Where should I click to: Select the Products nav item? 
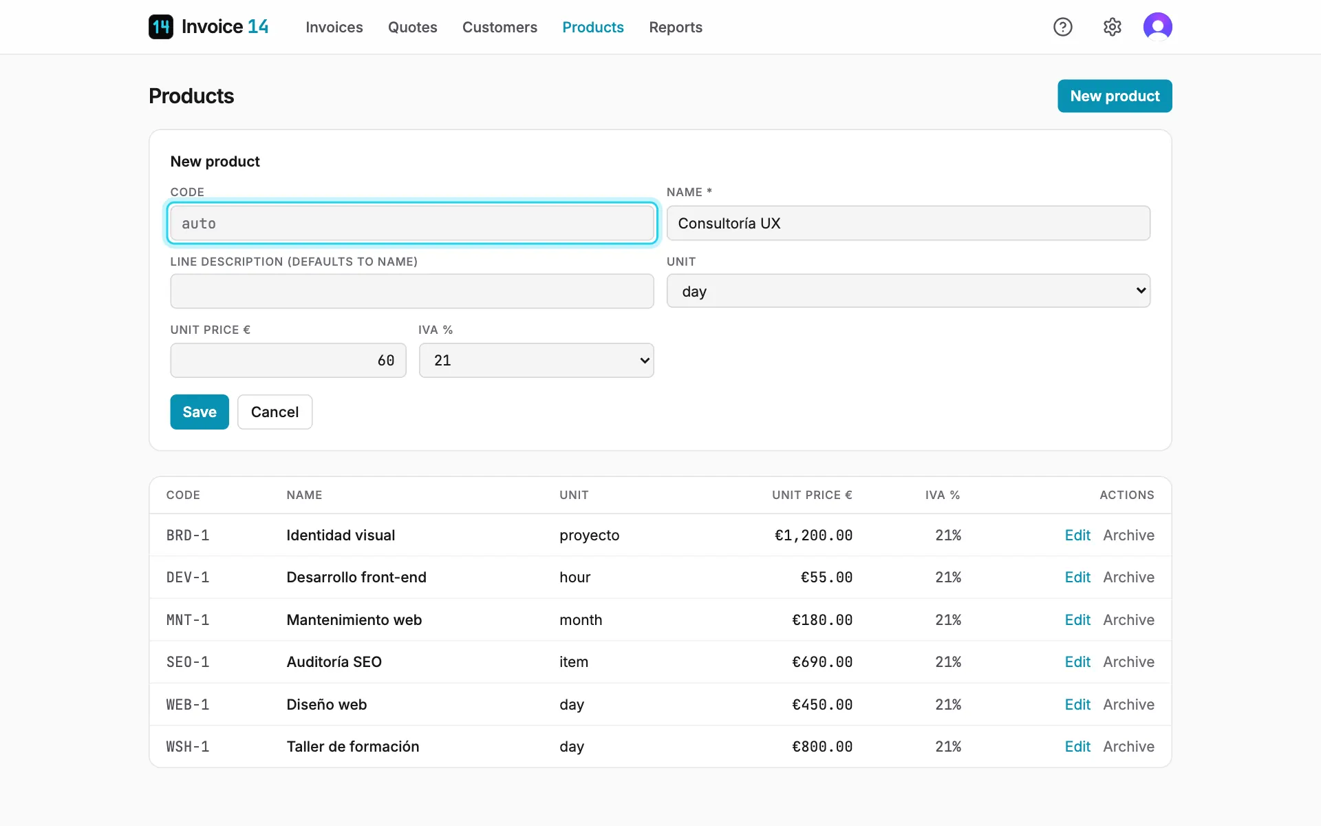(593, 27)
